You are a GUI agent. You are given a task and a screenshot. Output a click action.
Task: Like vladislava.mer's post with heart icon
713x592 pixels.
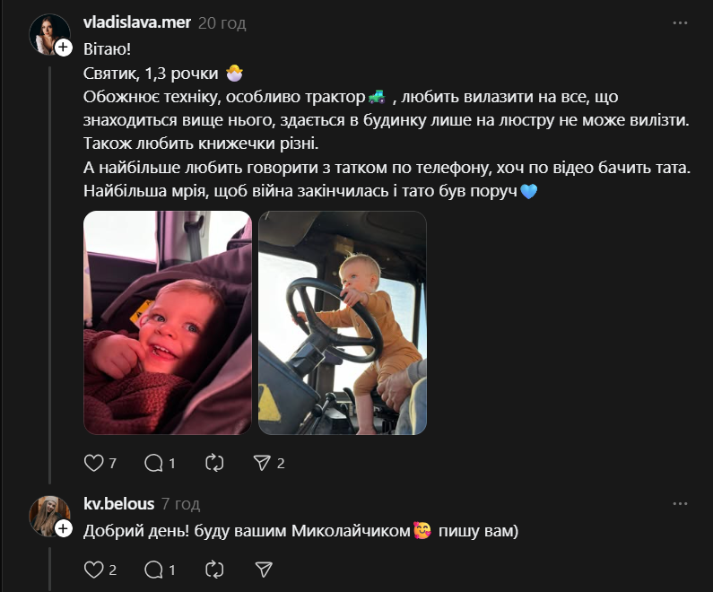click(x=93, y=463)
